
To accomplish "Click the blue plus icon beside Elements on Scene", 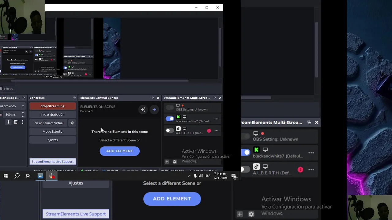I will [154, 109].
